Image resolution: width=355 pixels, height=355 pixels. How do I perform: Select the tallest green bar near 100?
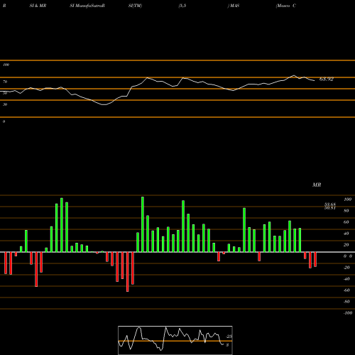(143, 224)
